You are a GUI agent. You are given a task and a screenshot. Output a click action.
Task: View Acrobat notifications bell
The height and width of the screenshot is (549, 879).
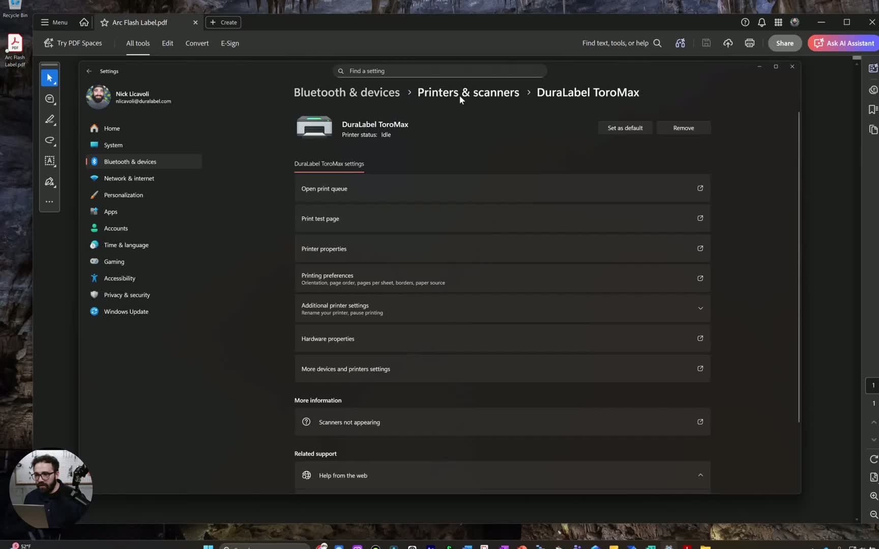click(761, 22)
